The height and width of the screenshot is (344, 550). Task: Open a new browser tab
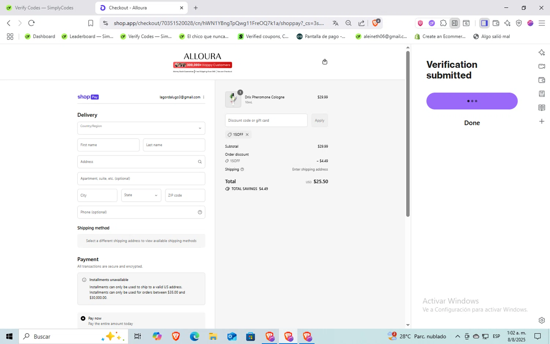[196, 8]
